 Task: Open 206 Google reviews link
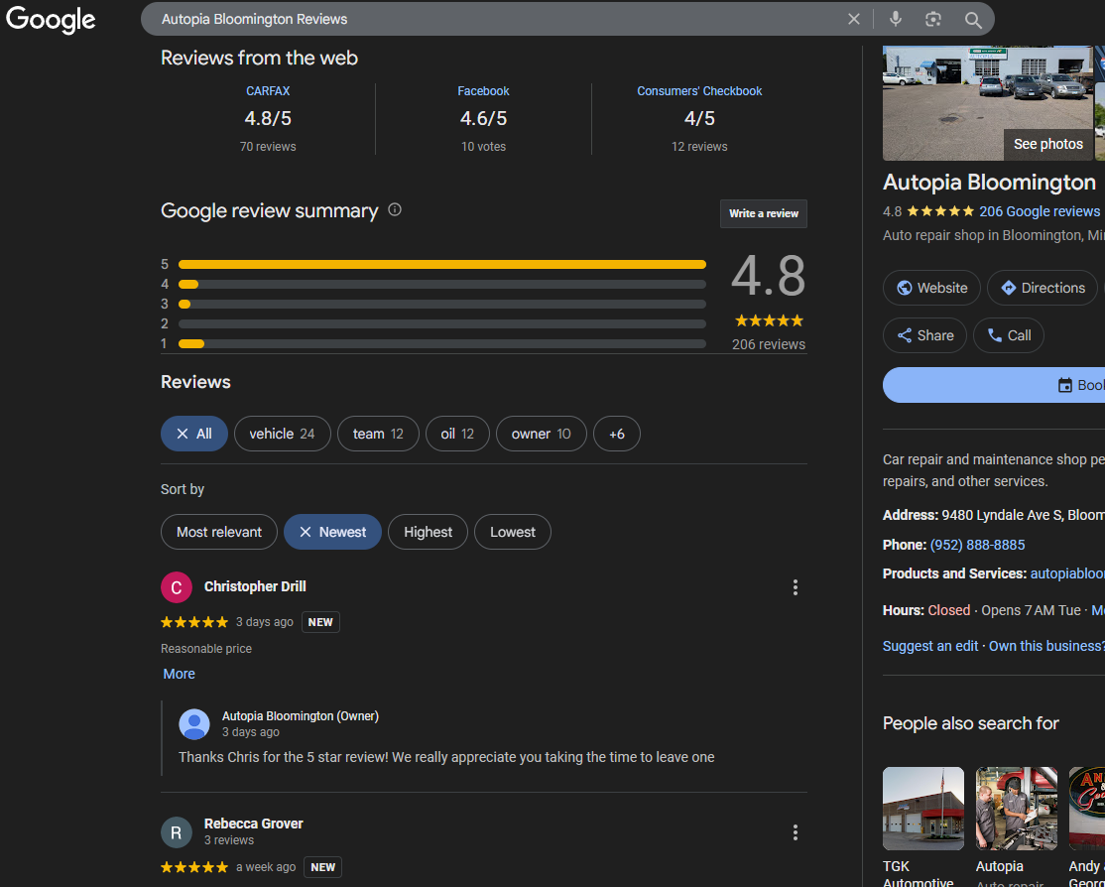point(1040,211)
